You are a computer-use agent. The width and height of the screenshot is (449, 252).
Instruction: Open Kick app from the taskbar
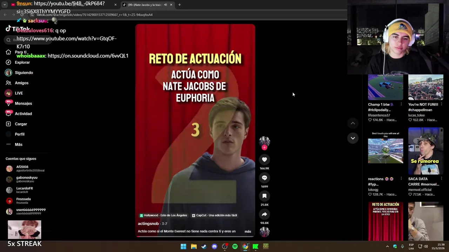(255, 246)
